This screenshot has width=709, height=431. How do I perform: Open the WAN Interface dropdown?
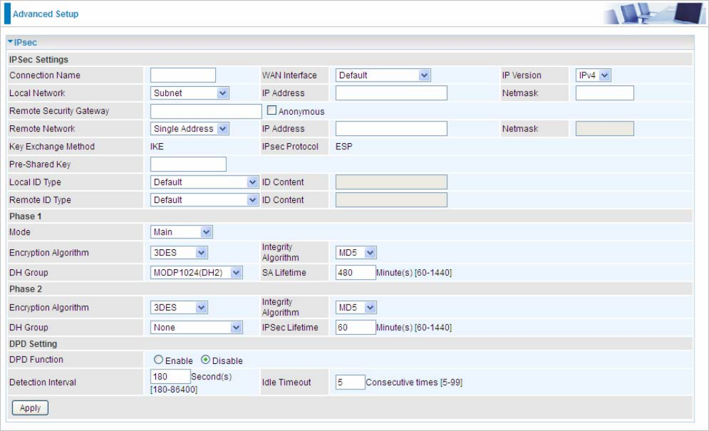pos(382,75)
